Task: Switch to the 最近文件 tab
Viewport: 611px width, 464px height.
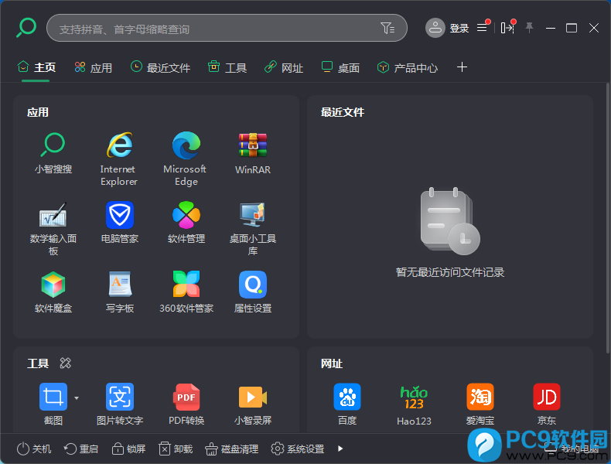Action: [160, 67]
